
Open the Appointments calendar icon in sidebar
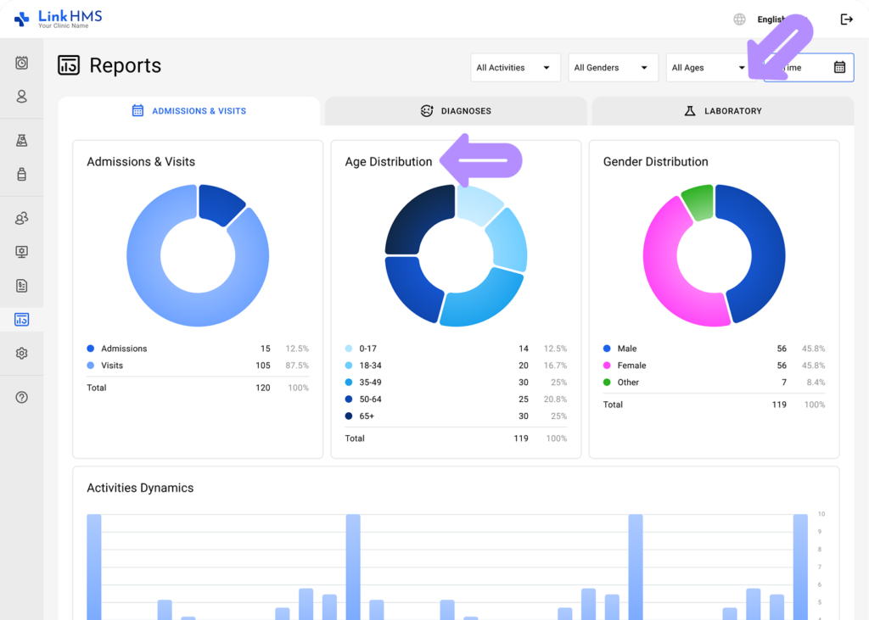pos(21,63)
